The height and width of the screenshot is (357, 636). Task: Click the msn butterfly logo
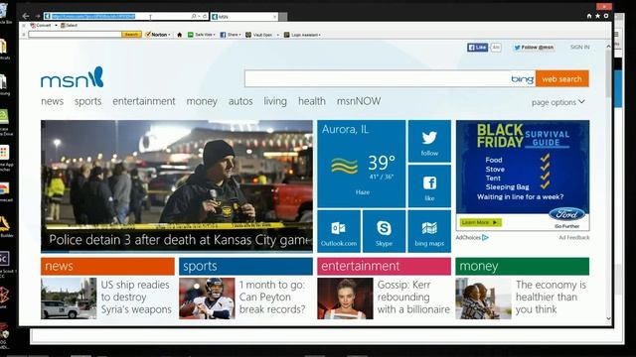(73, 77)
